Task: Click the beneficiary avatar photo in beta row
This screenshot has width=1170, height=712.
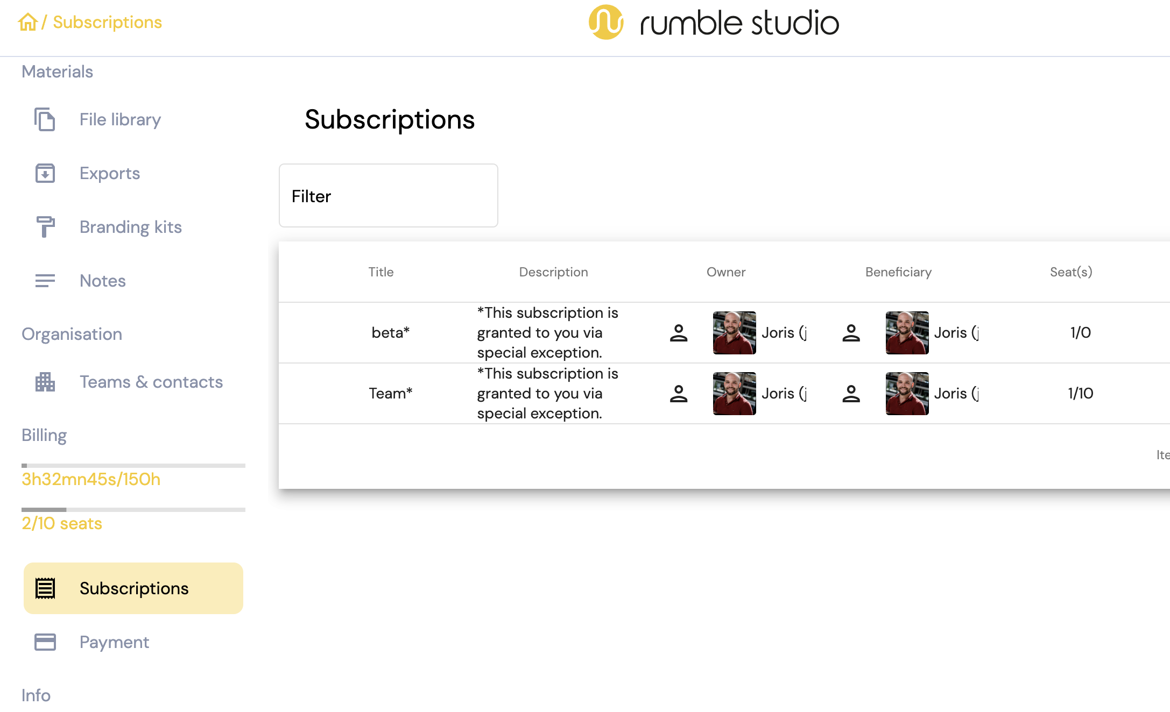Action: tap(907, 333)
